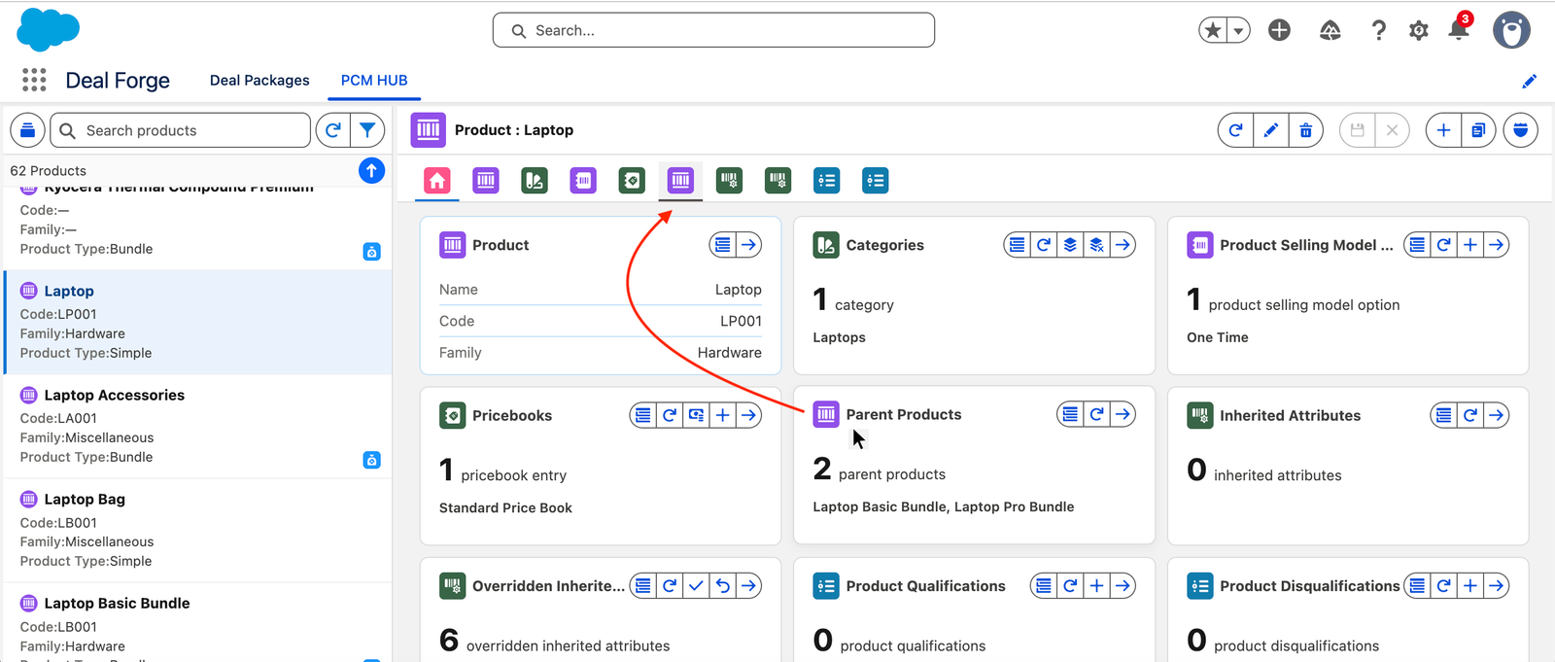Screen dimensions: 1555x662
Task: Open the Product Selling Model tab icon
Action: point(583,180)
